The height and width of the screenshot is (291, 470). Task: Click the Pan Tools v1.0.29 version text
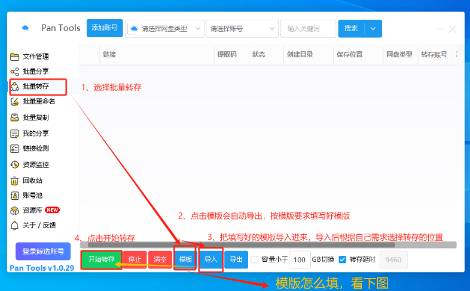42,268
